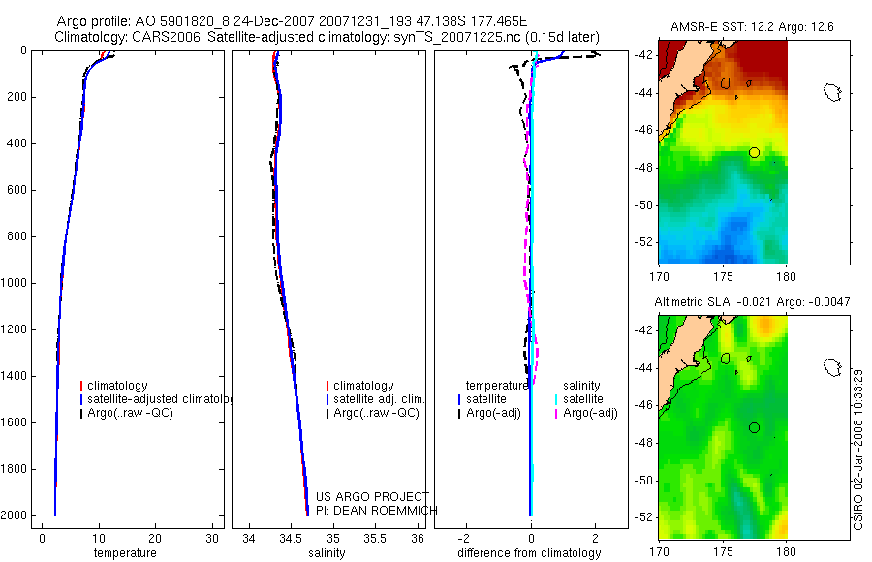872x562 pixels.
Task: Click the 'PI: DEAN ROEMMICH' label
Action: (377, 511)
